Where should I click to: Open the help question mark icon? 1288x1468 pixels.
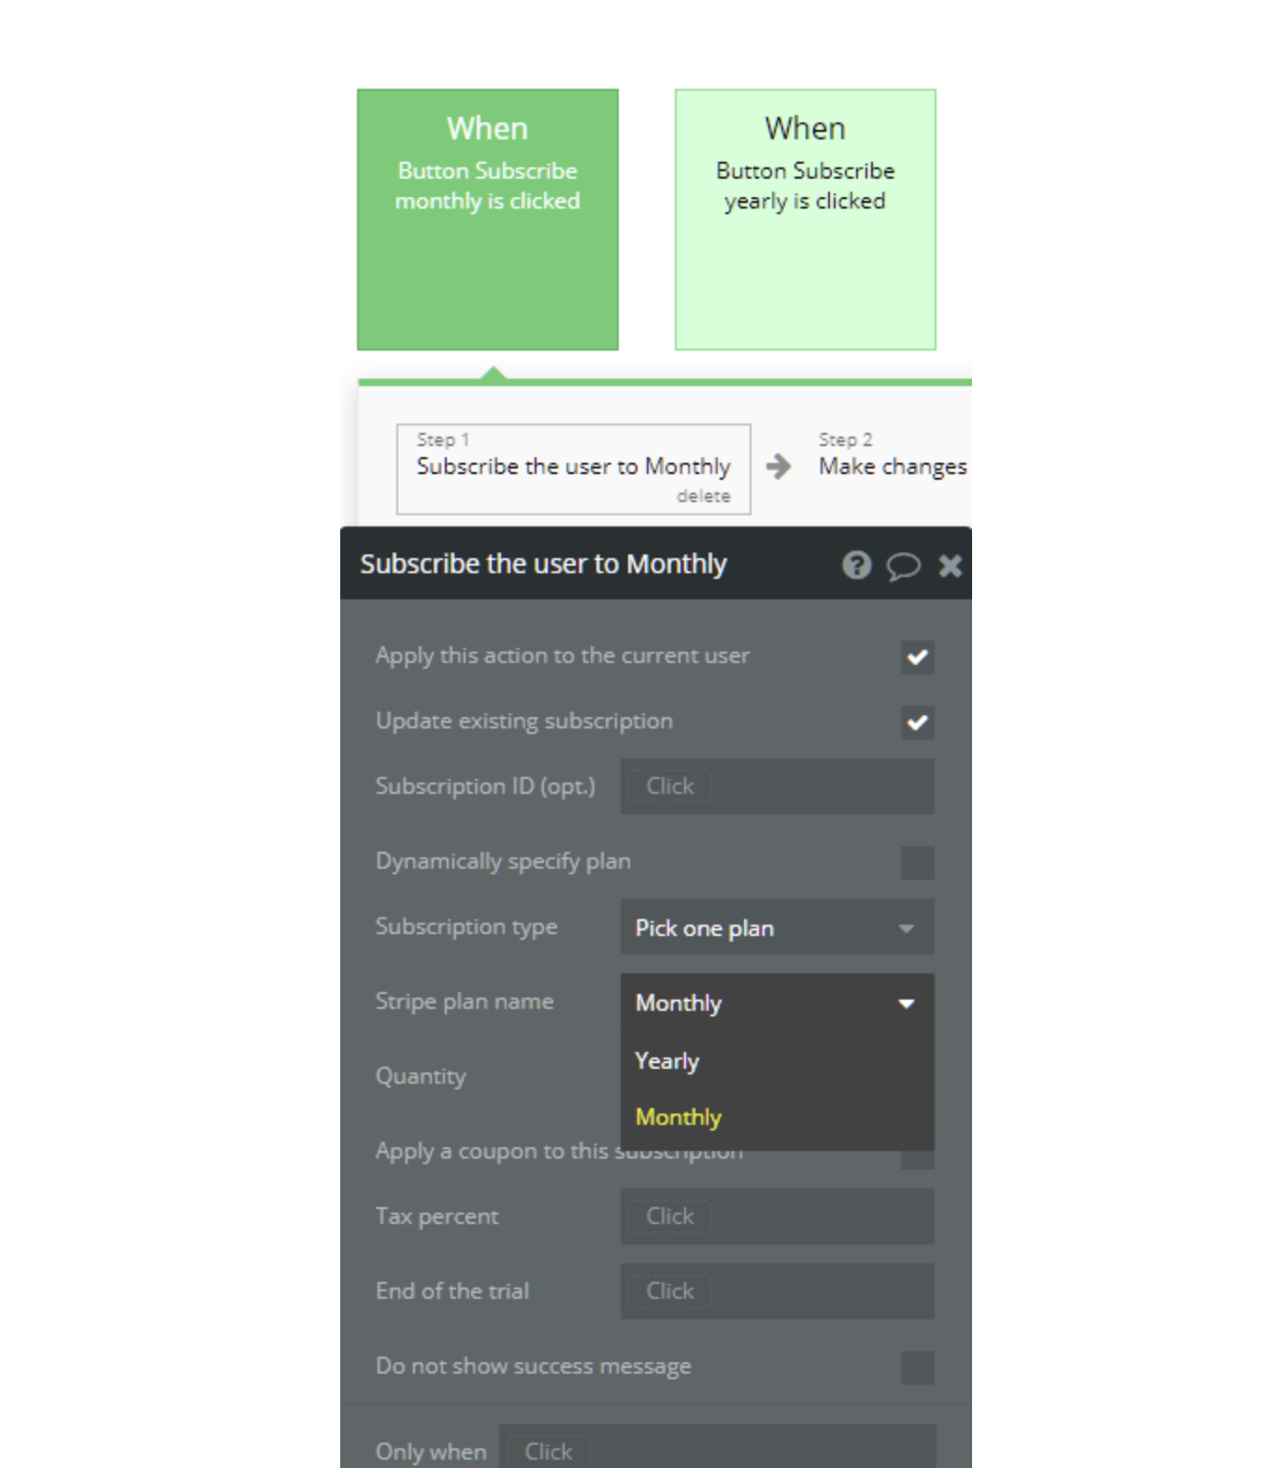tap(856, 565)
